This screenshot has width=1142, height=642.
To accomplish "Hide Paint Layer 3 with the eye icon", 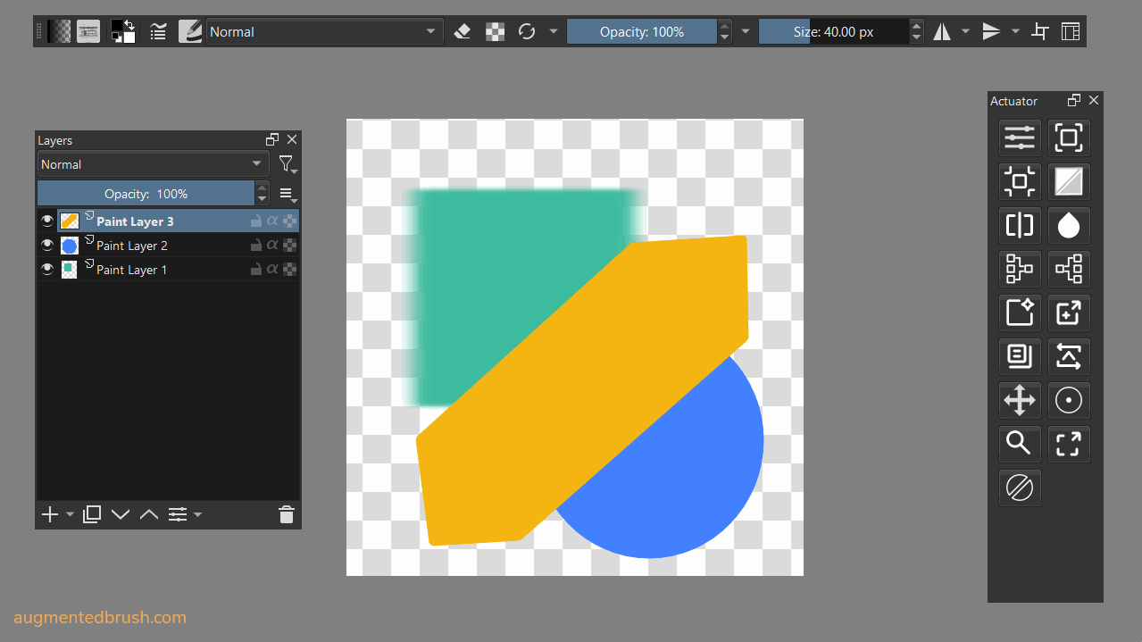I will pyautogui.click(x=47, y=221).
